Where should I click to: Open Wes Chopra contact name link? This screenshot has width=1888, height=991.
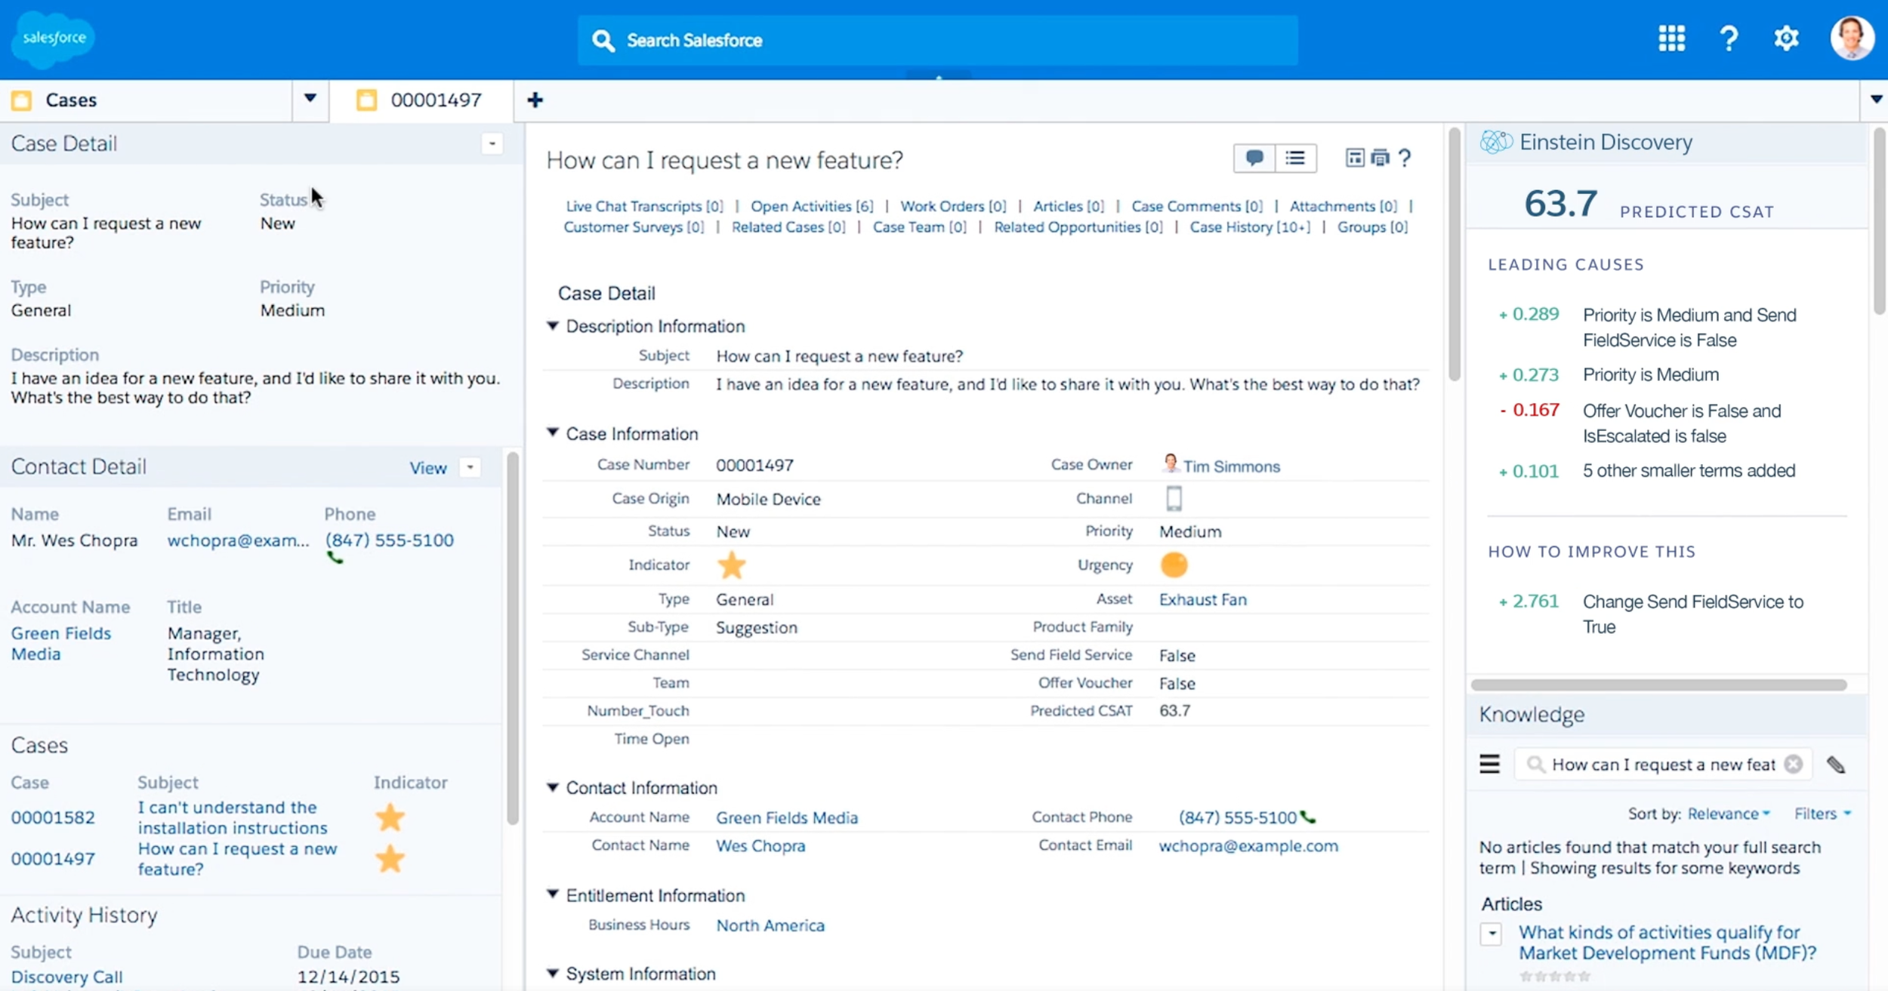point(760,846)
